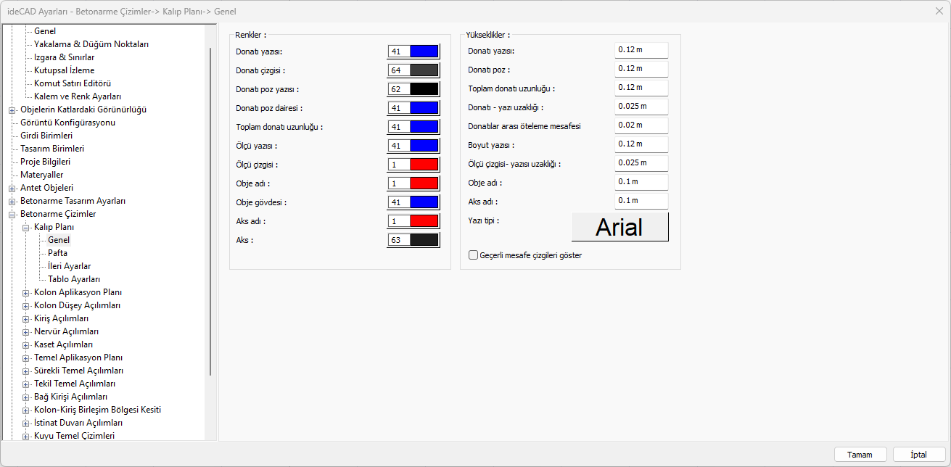Expand Objelerin Katlardaki Görünürlüğü tree node
The image size is (951, 467).
click(x=12, y=110)
